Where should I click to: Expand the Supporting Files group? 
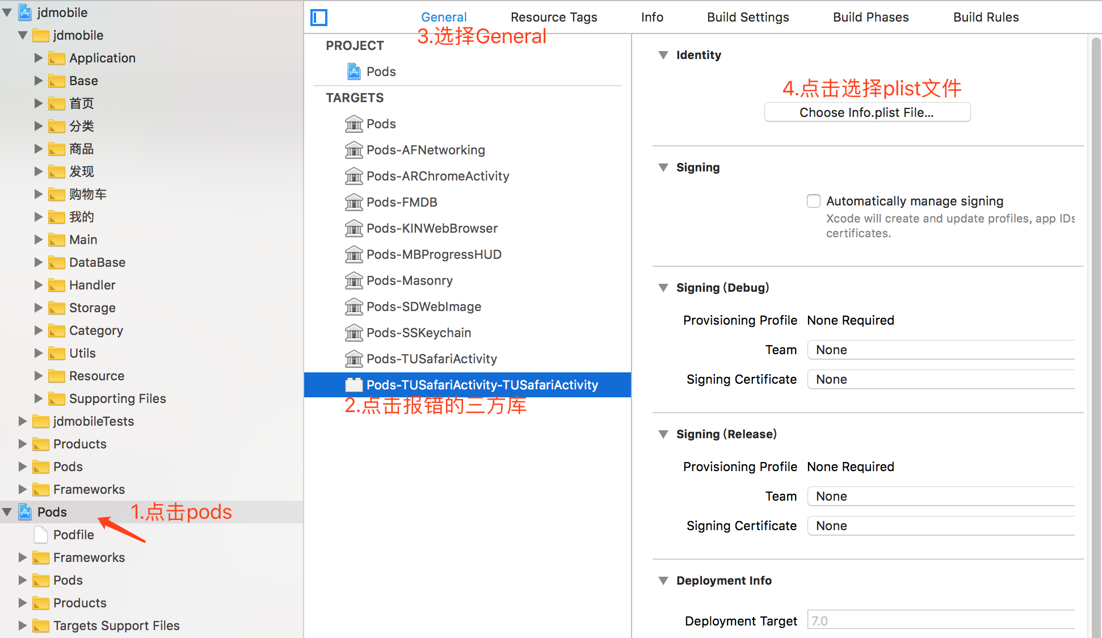[x=39, y=398]
